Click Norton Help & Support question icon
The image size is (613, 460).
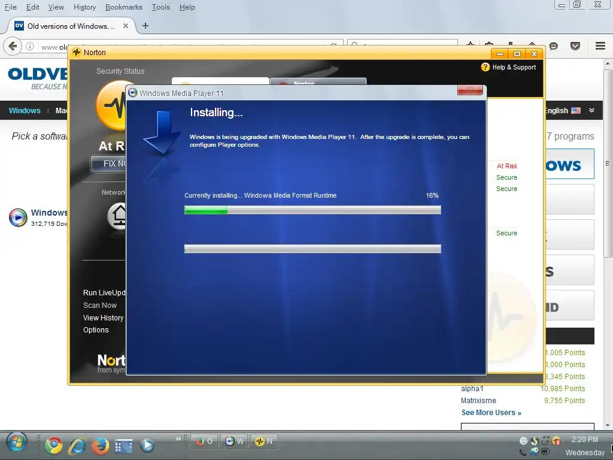click(x=485, y=67)
